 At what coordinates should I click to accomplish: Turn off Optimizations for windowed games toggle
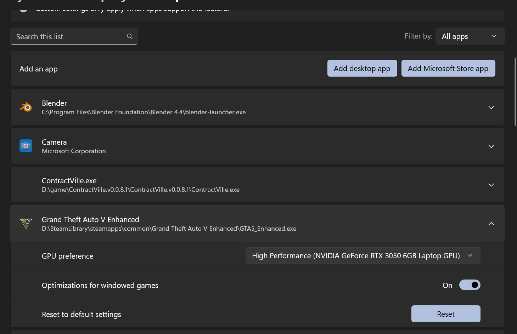[x=470, y=285]
